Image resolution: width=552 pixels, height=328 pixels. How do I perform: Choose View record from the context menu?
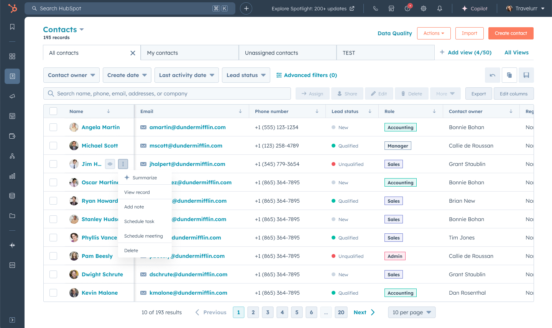coord(145,192)
